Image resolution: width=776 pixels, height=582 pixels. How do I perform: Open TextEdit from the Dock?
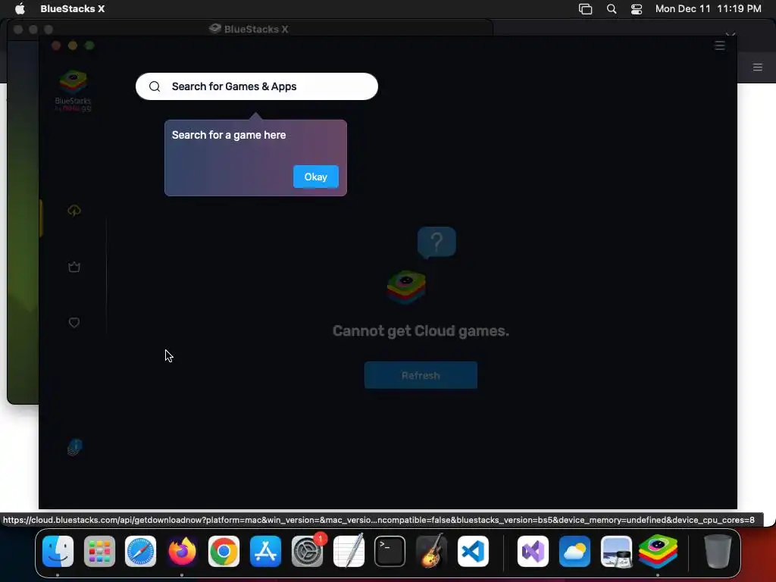pyautogui.click(x=349, y=551)
